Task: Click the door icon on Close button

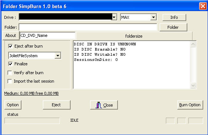Action: pos(98,105)
